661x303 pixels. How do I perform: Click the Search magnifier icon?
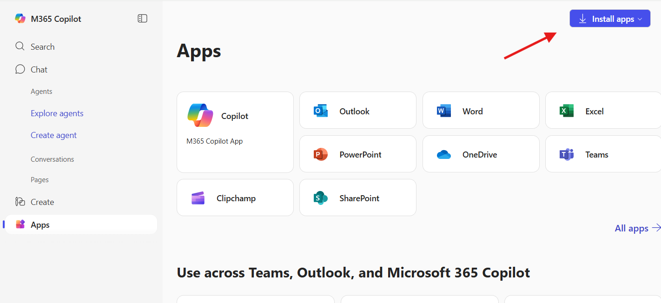tap(20, 46)
